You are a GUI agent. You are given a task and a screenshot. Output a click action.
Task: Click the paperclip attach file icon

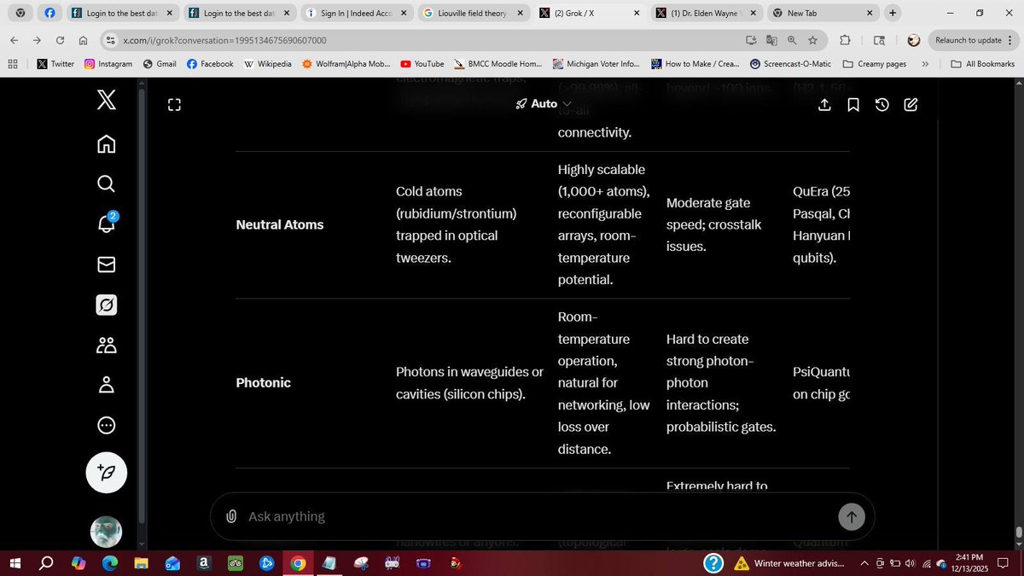point(231,516)
